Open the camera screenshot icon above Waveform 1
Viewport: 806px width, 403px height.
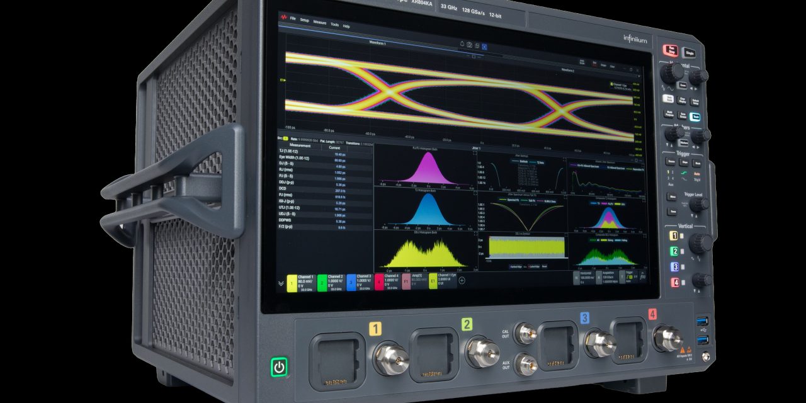[x=469, y=44]
